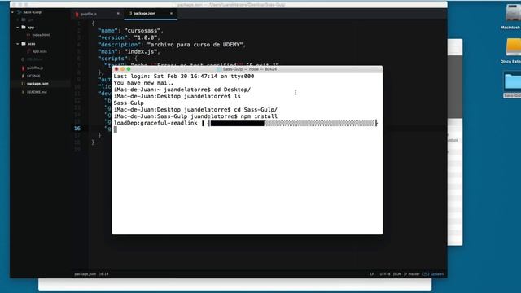This screenshot has width=521, height=293.
Task: Click the gulp icon on gulpfile.js tab
Action: 77,14
